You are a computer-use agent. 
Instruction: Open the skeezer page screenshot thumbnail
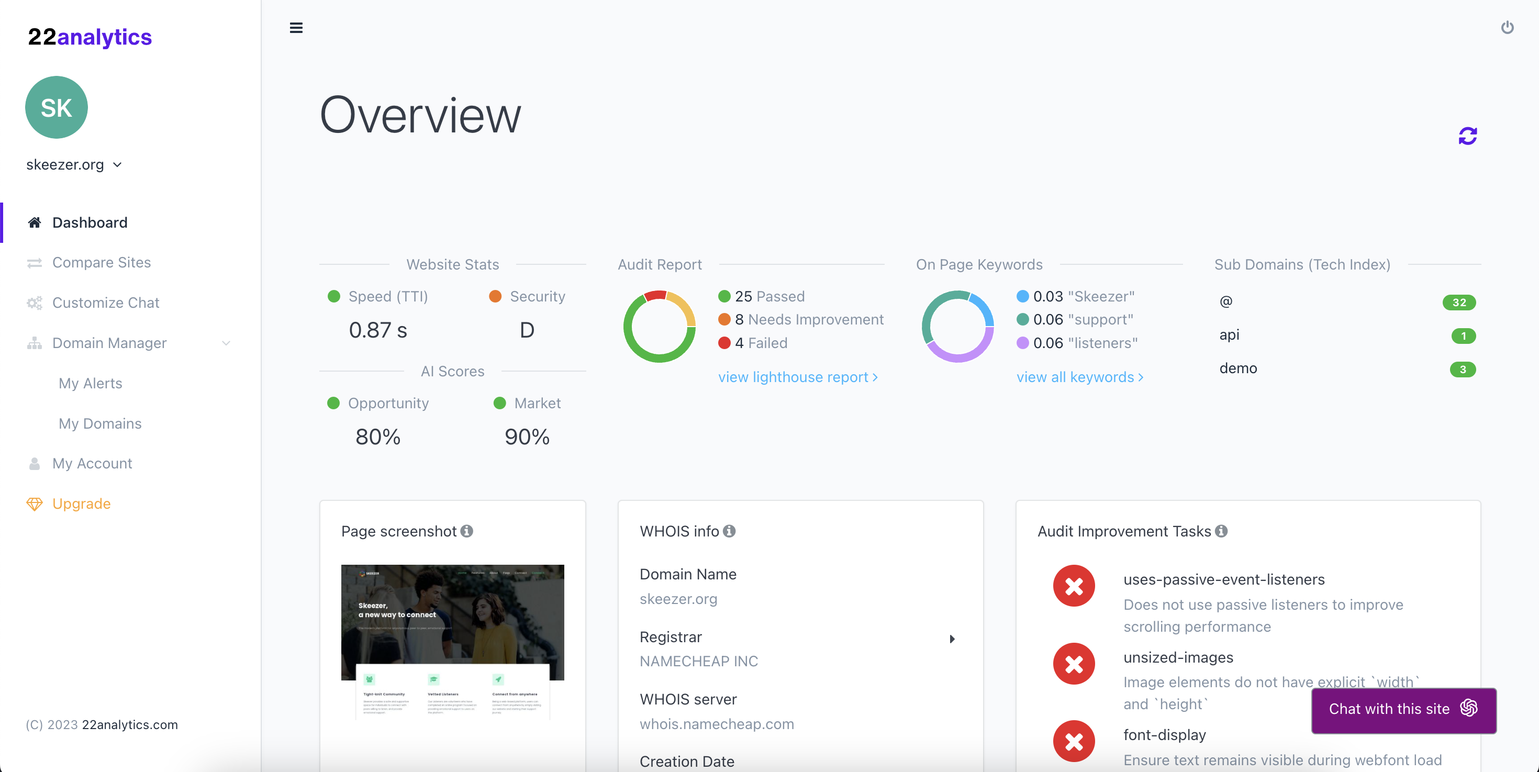coord(452,642)
